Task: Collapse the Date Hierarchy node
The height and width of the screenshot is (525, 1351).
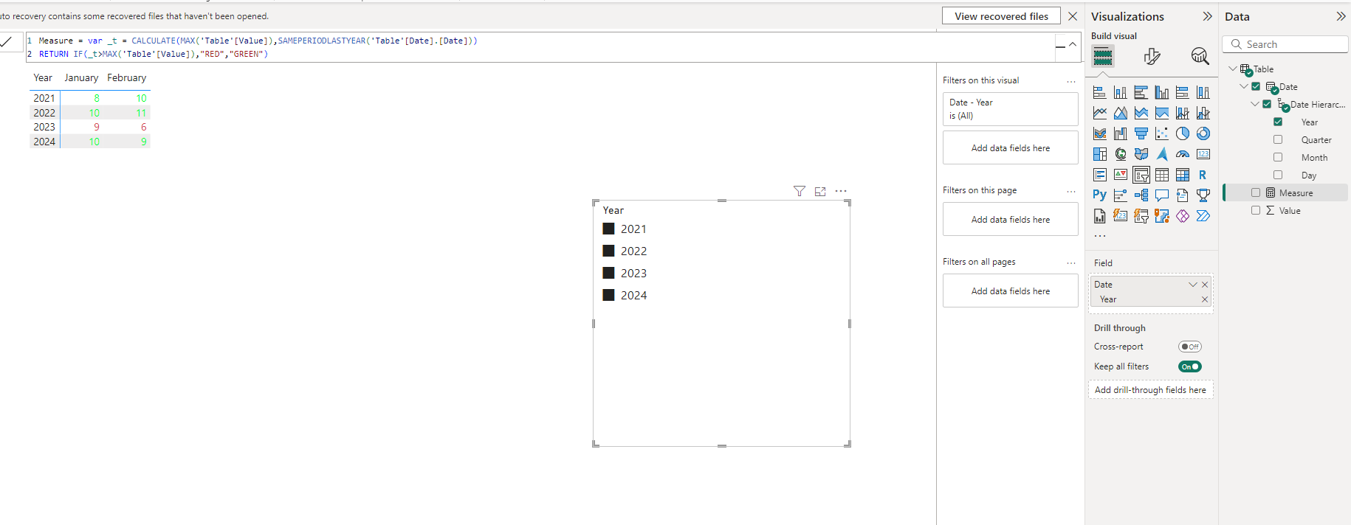Action: (x=1255, y=104)
